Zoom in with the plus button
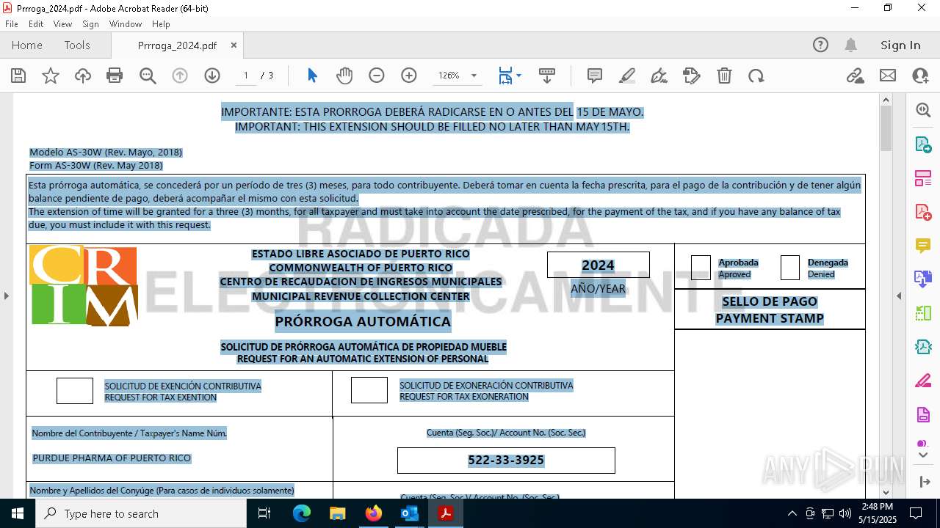The height and width of the screenshot is (528, 940). pos(409,76)
